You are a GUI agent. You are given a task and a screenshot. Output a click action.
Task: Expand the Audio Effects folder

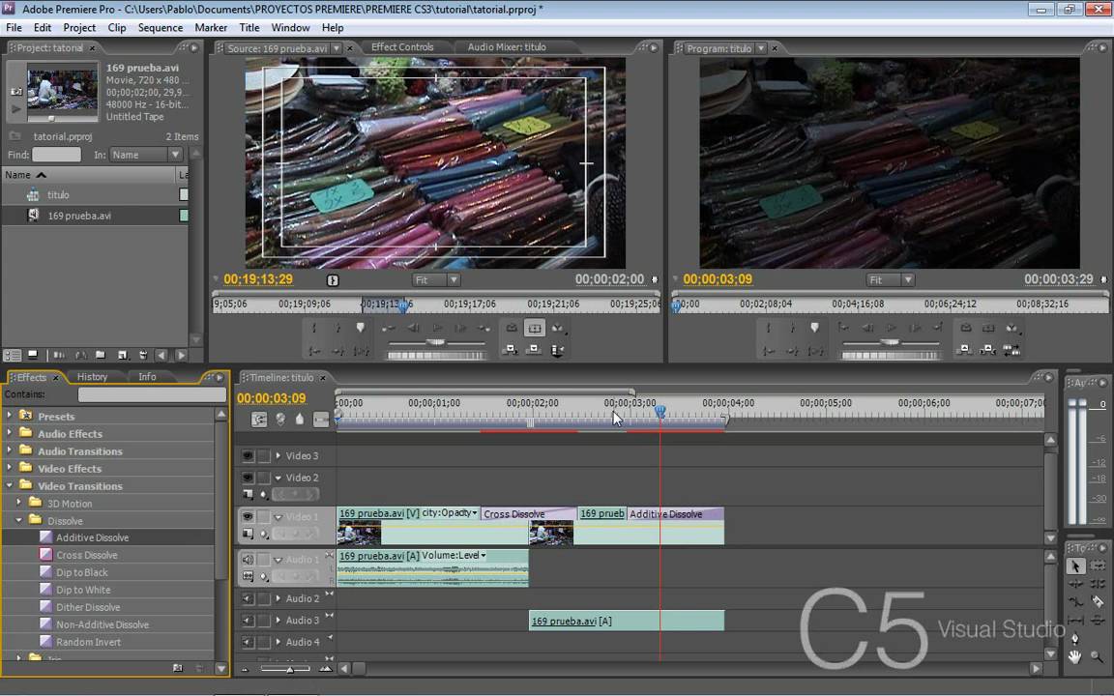point(9,433)
